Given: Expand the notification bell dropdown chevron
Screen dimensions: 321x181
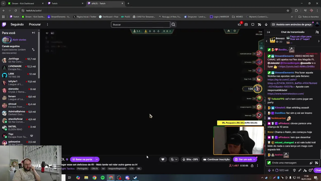Looking at the screenshot, I should tap(176, 159).
